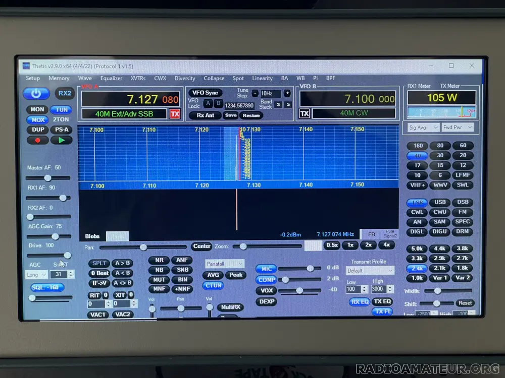Open the Equalizer menu

[111, 78]
